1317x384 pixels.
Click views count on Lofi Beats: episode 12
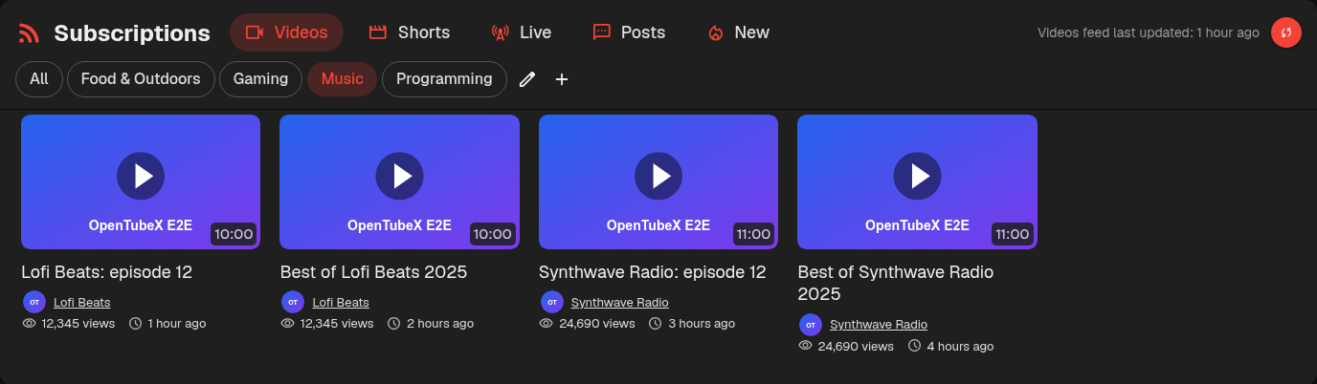click(x=78, y=324)
